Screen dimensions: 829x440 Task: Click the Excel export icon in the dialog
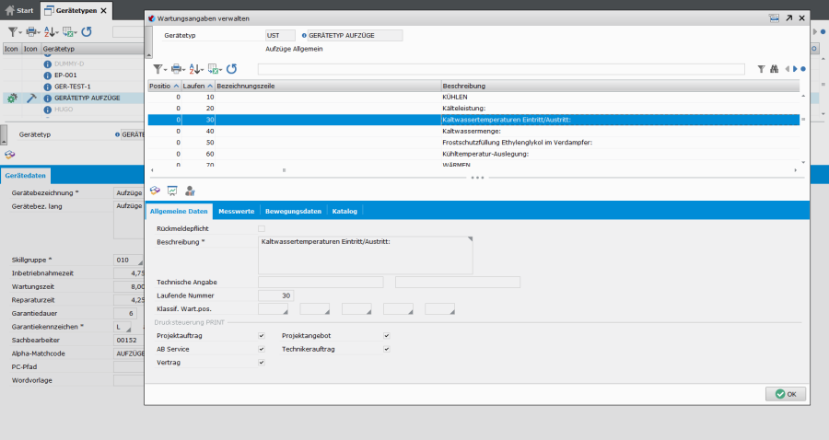(x=214, y=68)
